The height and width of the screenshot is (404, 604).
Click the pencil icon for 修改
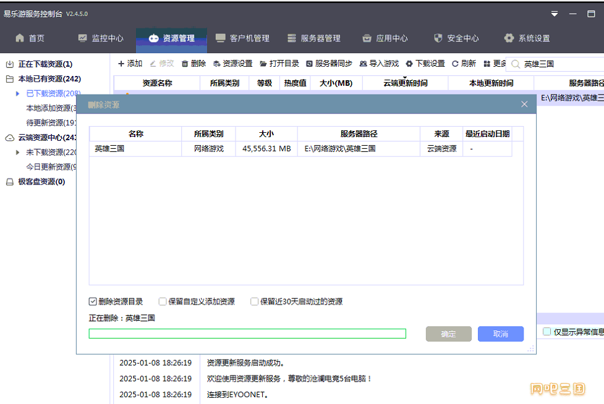point(153,64)
